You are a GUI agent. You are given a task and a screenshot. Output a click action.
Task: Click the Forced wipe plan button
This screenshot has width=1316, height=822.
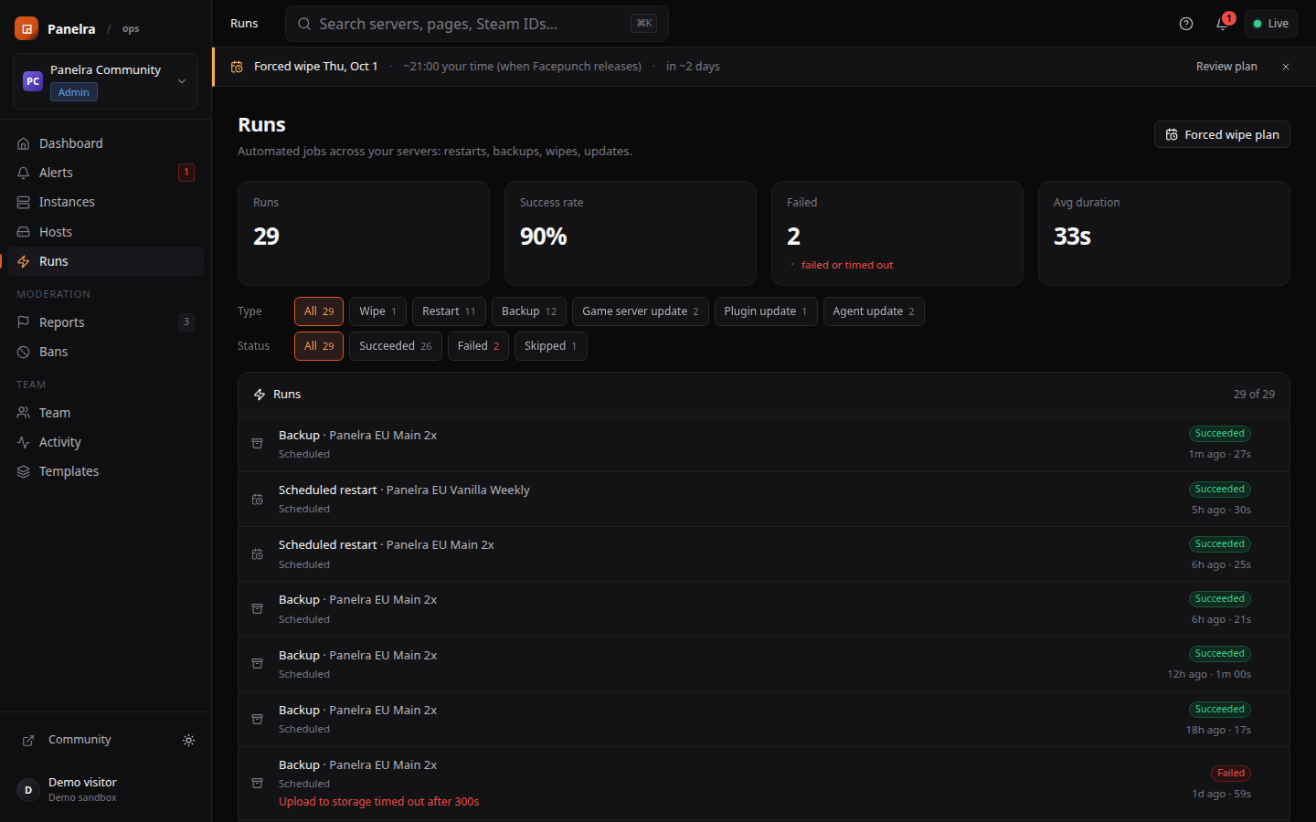tap(1222, 134)
